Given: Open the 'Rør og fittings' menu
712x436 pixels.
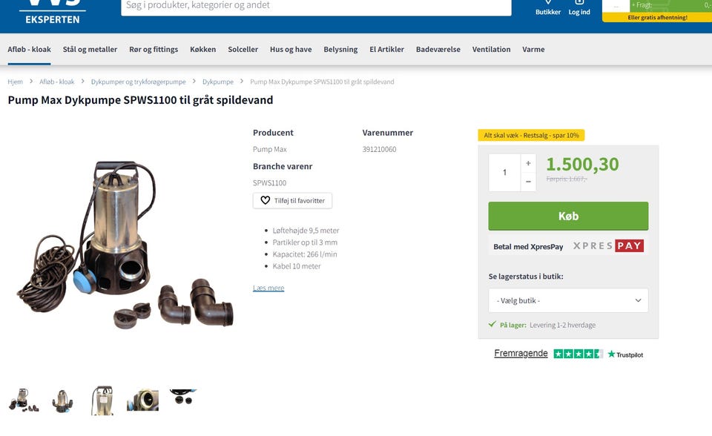Looking at the screenshot, I should click(154, 50).
